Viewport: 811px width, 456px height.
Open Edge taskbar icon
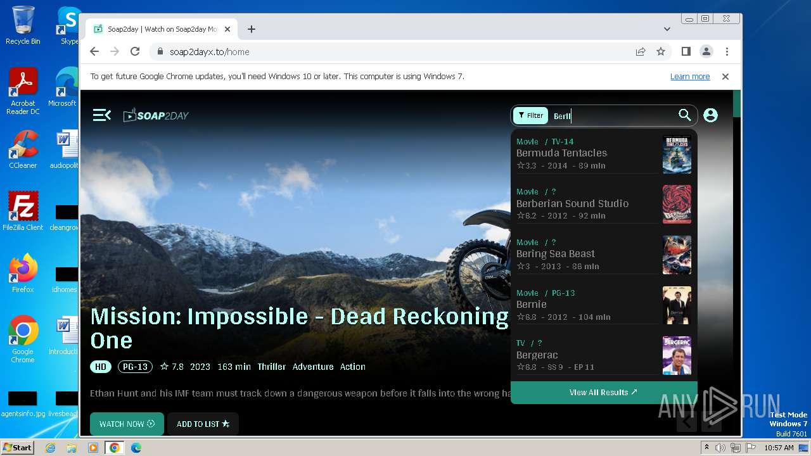[x=136, y=448]
